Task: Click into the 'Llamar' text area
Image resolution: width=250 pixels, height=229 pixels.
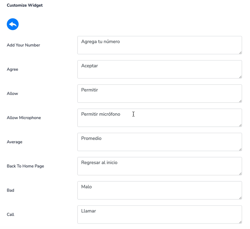Action: [x=159, y=214]
